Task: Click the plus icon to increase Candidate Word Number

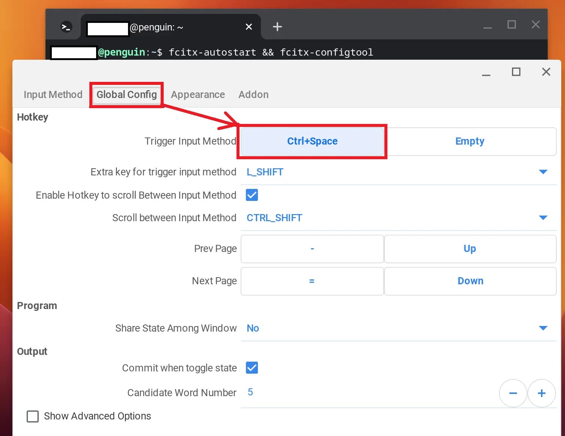Action: click(542, 393)
